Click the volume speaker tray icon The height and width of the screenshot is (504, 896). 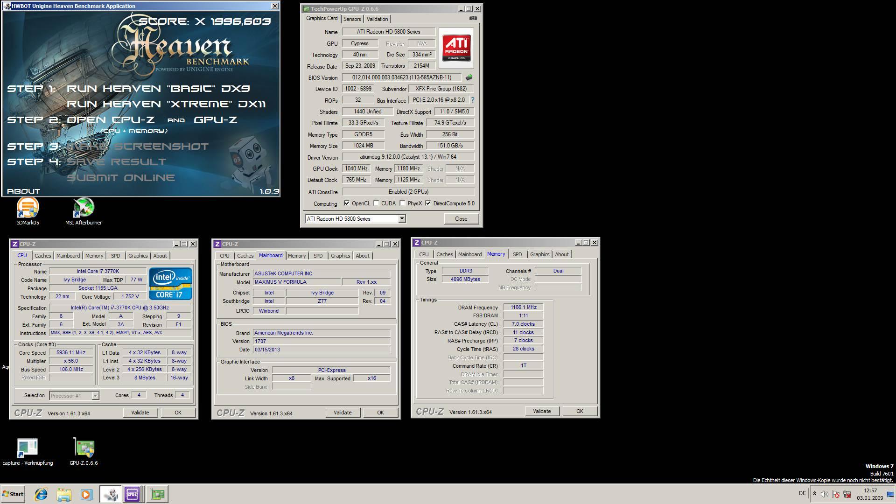point(825,494)
